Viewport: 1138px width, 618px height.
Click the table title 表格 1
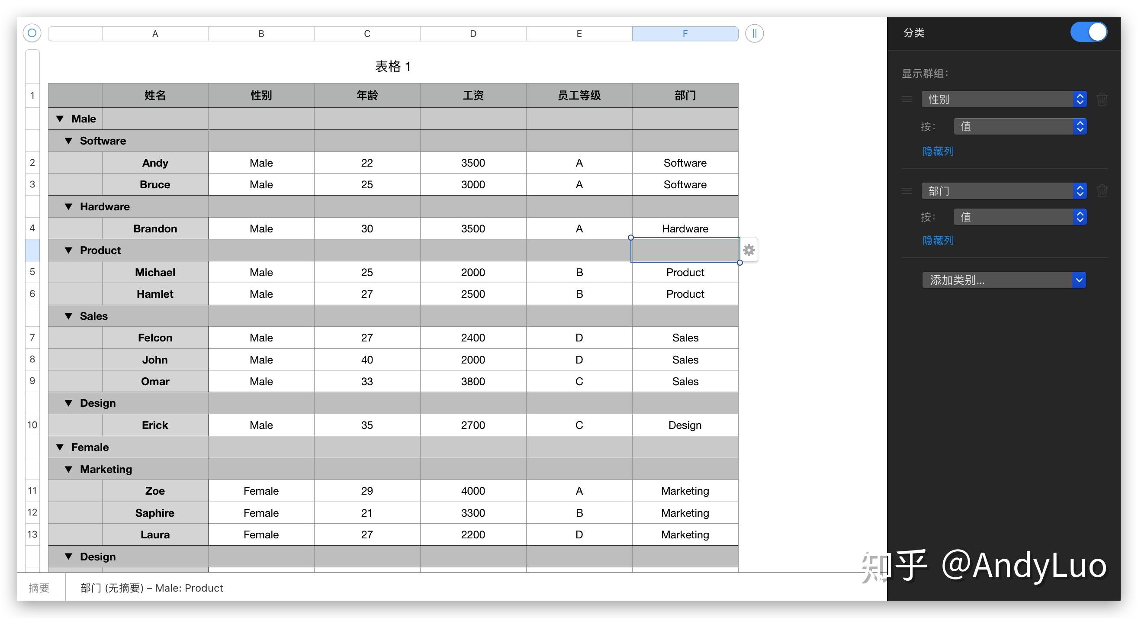[x=393, y=67]
